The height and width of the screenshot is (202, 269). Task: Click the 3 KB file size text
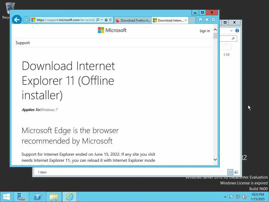pos(226,55)
